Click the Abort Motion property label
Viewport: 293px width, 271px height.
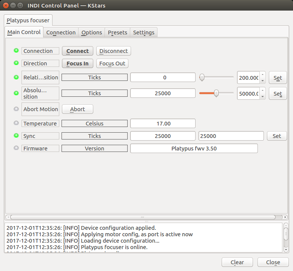click(40, 109)
